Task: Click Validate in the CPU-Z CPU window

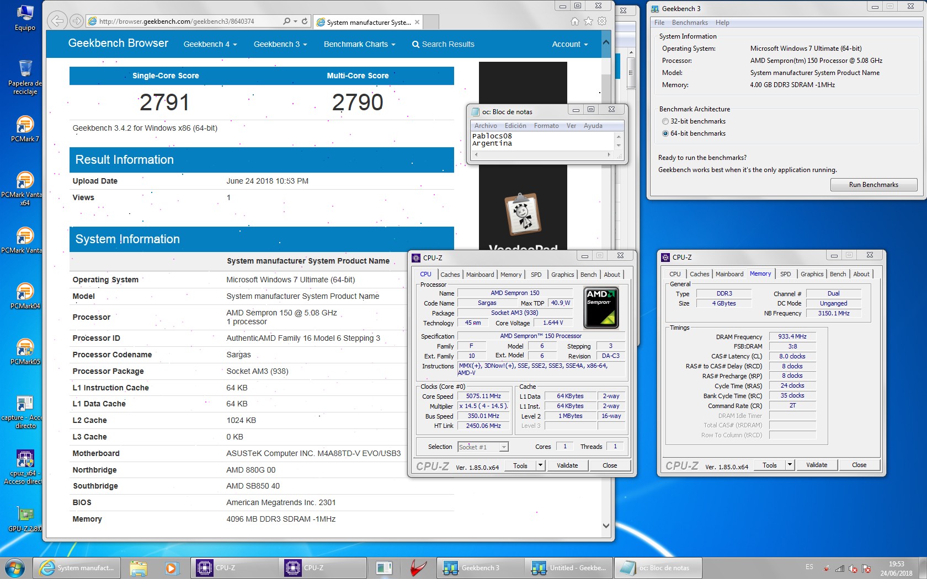Action: (567, 465)
